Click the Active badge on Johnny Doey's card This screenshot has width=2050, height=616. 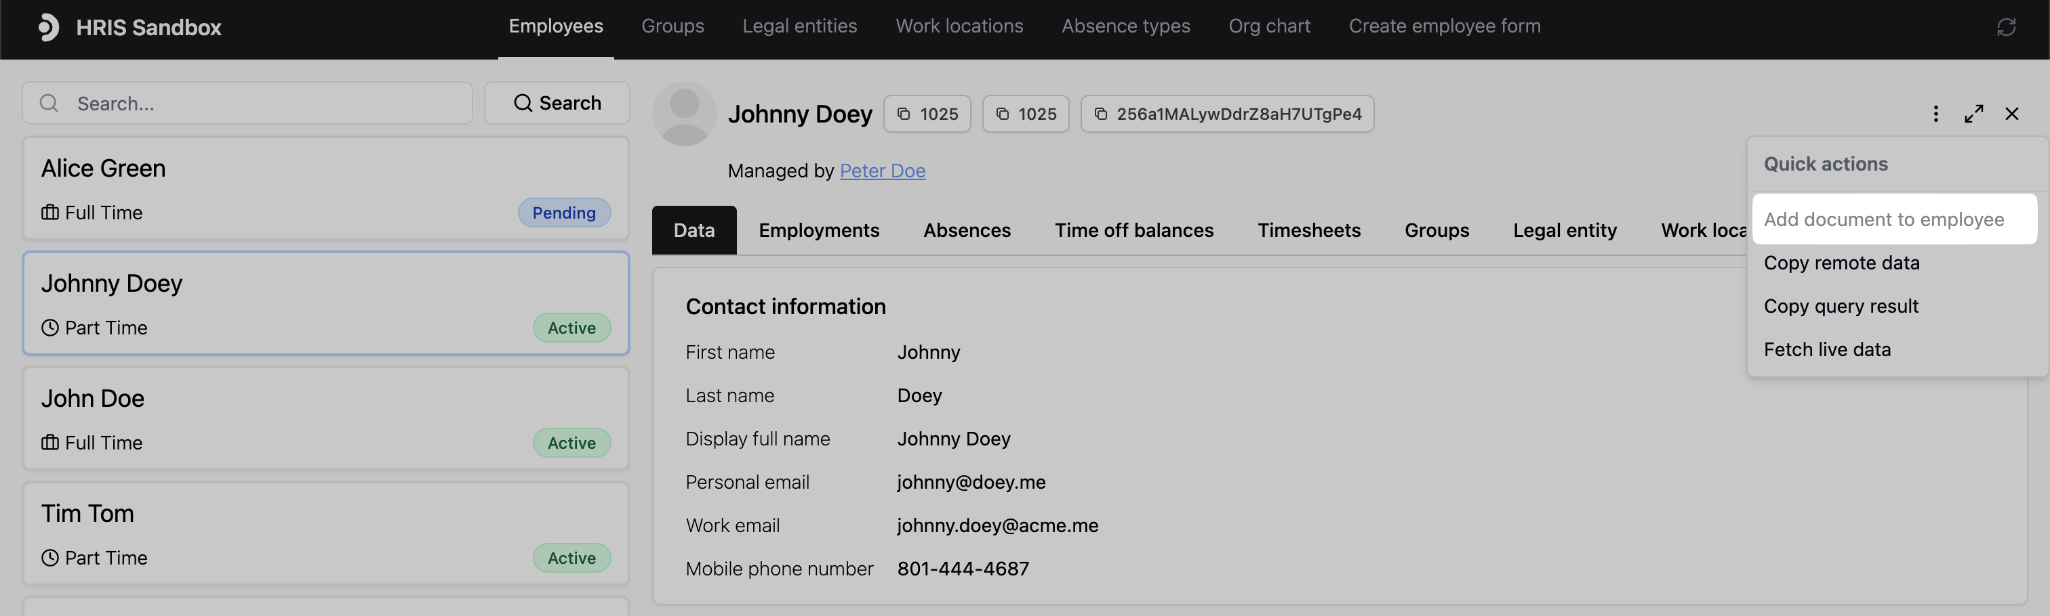click(x=571, y=328)
